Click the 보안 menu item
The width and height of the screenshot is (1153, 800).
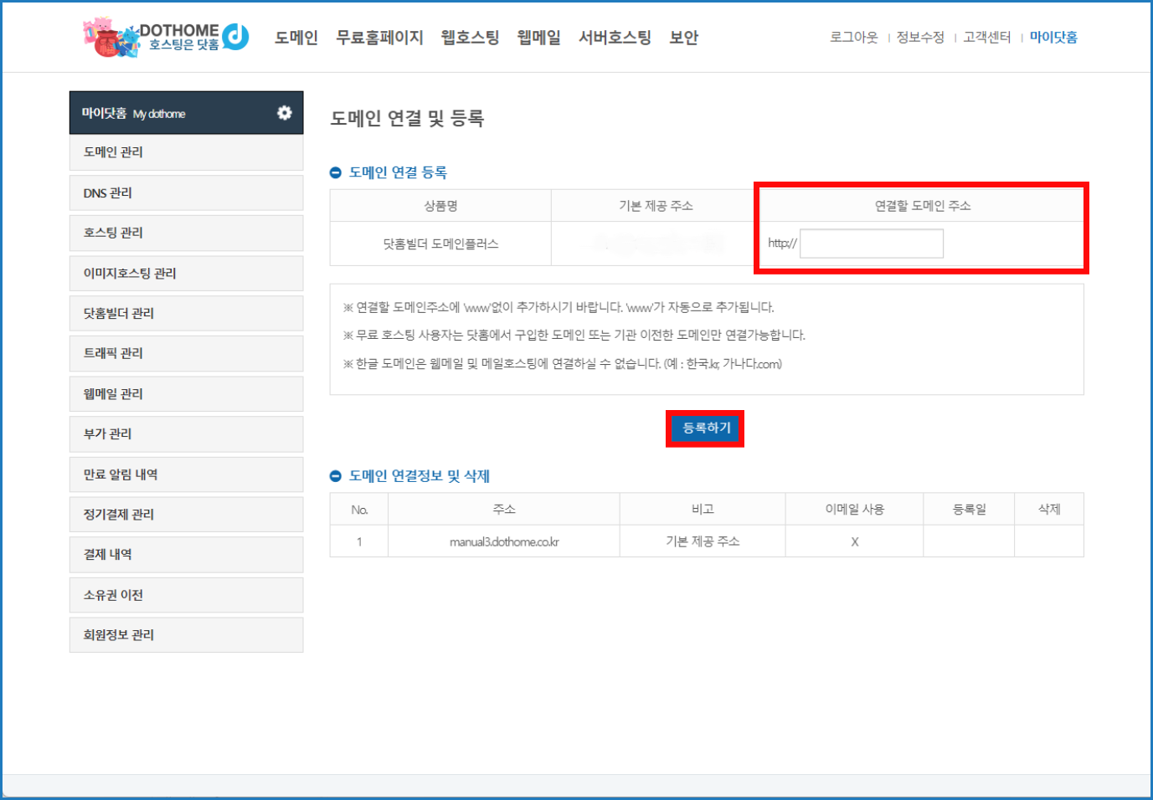coord(683,38)
